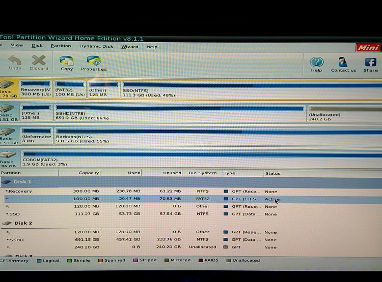Screen dimensions: 382x282
Task: Select the disk icon beside Backups partition
Action: click(7, 132)
